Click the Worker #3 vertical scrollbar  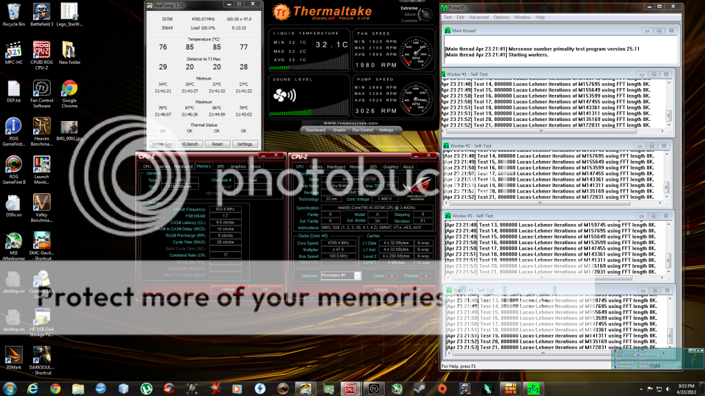[x=669, y=247]
